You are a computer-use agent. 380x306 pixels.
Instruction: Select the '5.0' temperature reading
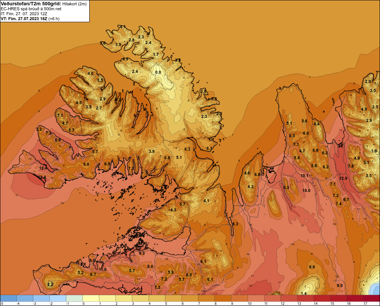point(103,43)
